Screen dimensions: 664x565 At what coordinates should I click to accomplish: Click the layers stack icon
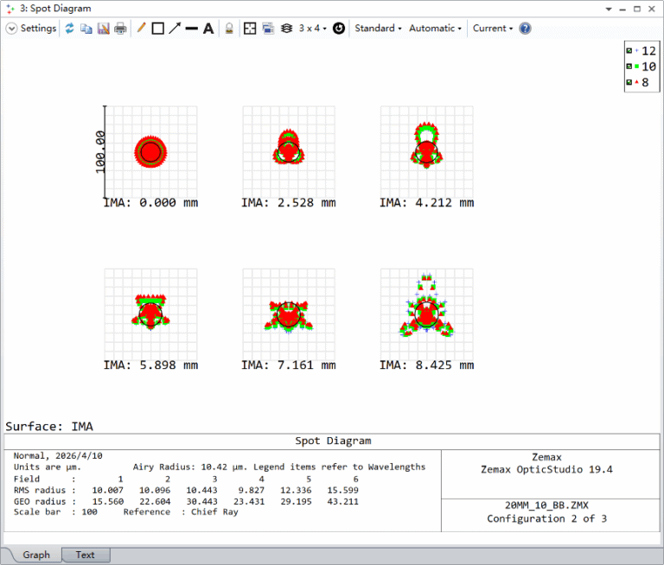287,29
